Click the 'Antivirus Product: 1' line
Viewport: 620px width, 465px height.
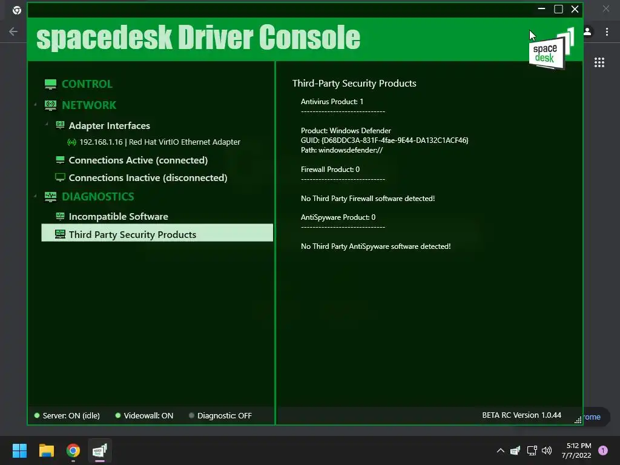tap(332, 102)
